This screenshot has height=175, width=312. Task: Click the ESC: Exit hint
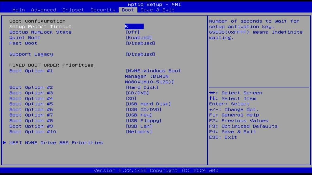pyautogui.click(x=223, y=137)
